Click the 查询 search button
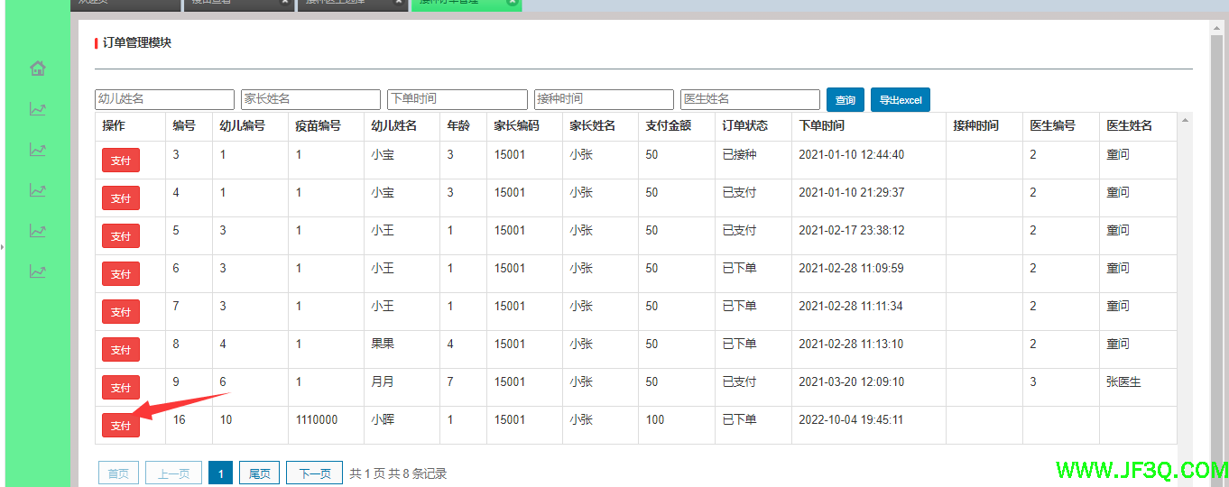1229x487 pixels. [x=845, y=100]
